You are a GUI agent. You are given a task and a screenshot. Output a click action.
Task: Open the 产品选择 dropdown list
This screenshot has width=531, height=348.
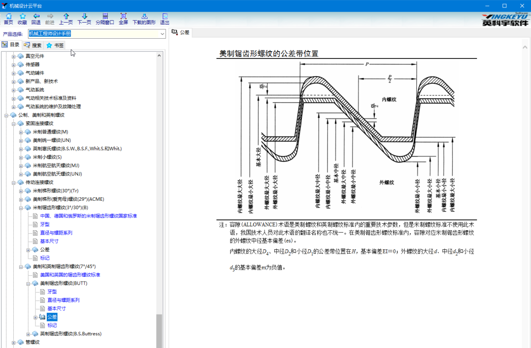coord(162,34)
